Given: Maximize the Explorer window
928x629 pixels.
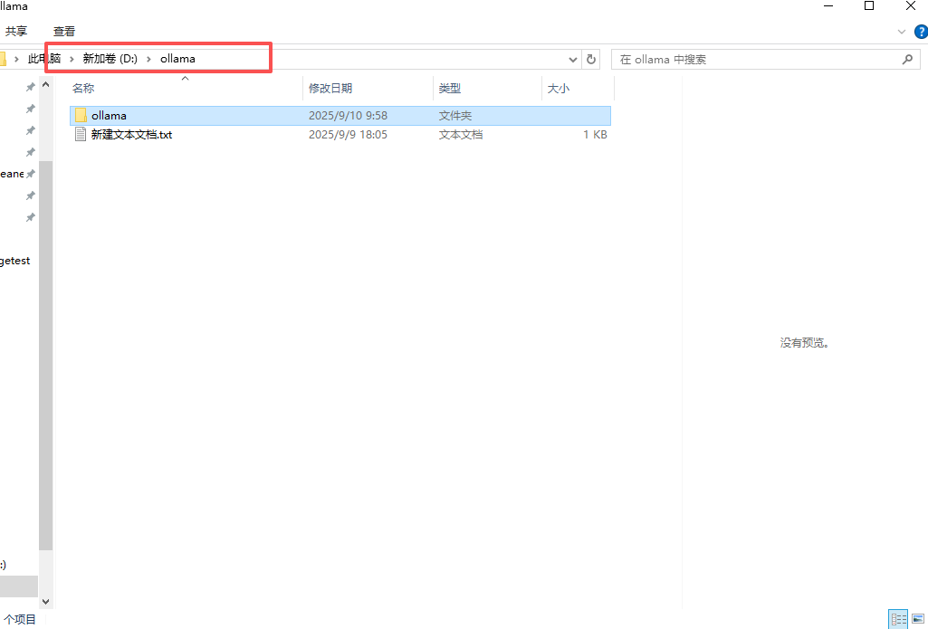Looking at the screenshot, I should coord(869,6).
